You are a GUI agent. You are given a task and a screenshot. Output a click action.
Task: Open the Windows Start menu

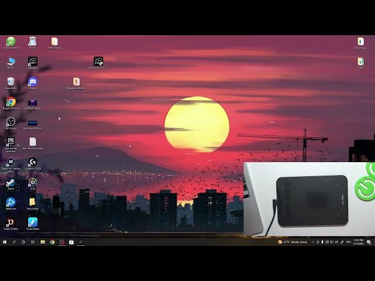click(x=5, y=242)
